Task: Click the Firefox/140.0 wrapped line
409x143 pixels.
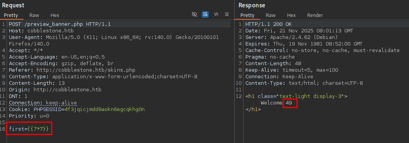Action: [29, 44]
